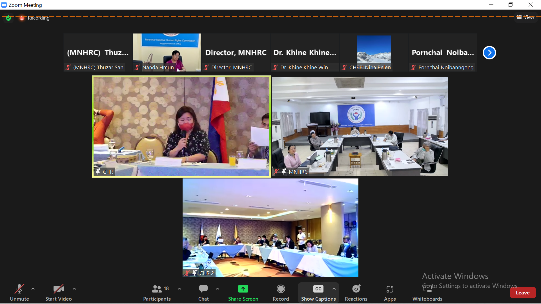The height and width of the screenshot is (304, 541).
Task: Open the Chat panel
Action: click(203, 292)
